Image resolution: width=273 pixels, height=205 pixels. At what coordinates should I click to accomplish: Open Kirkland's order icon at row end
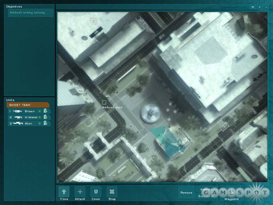tap(46, 117)
